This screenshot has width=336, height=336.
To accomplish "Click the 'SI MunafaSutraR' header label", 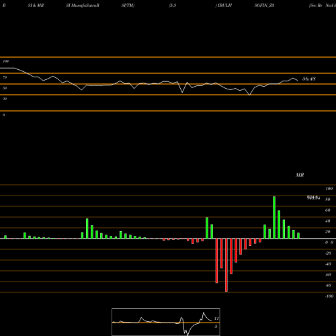I will (x=83, y=5).
